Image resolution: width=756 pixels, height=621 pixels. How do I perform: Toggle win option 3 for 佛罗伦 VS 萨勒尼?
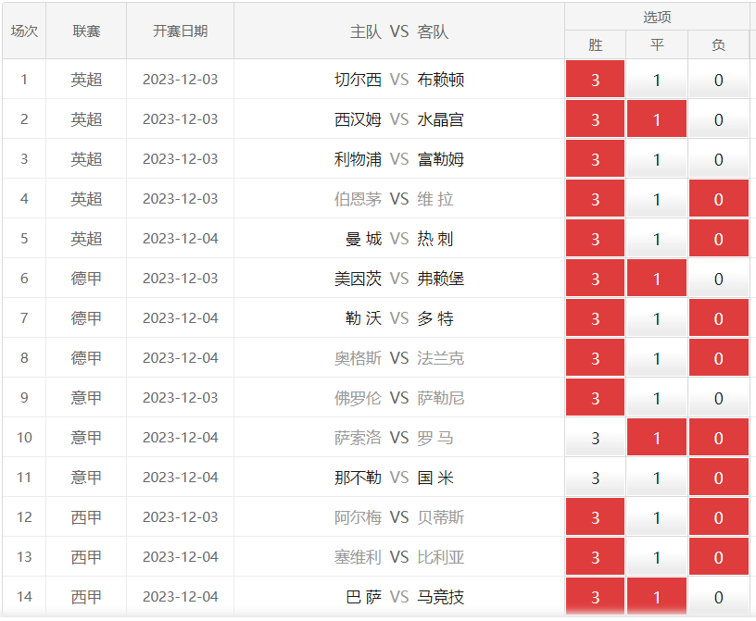pos(595,397)
